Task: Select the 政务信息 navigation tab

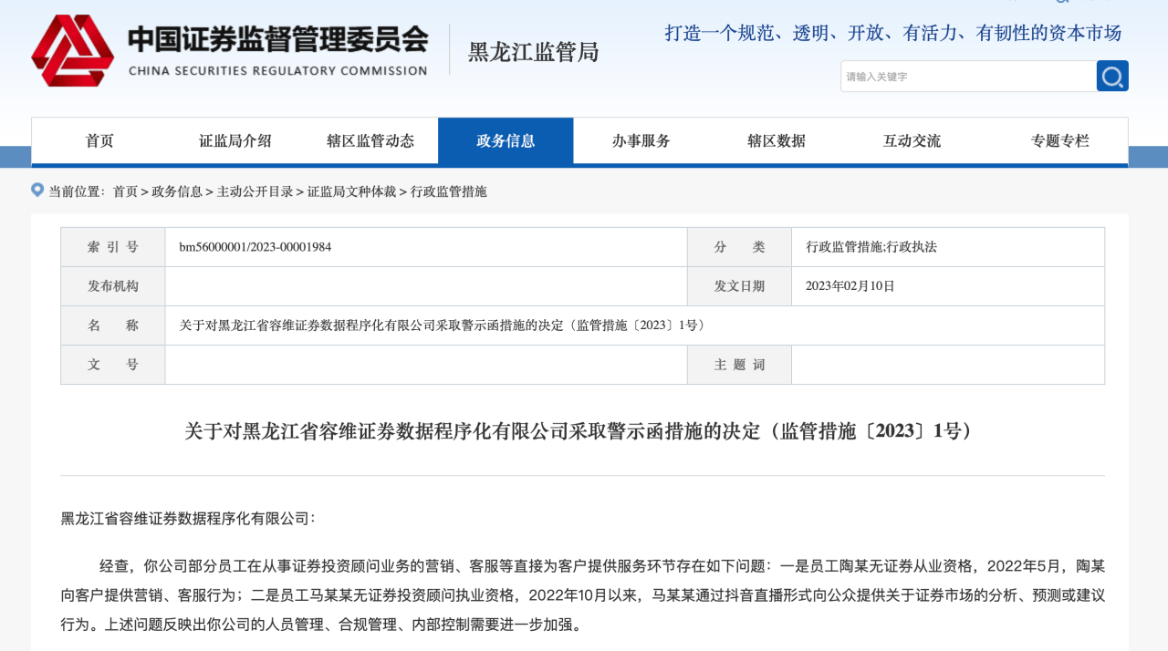Action: (x=506, y=141)
